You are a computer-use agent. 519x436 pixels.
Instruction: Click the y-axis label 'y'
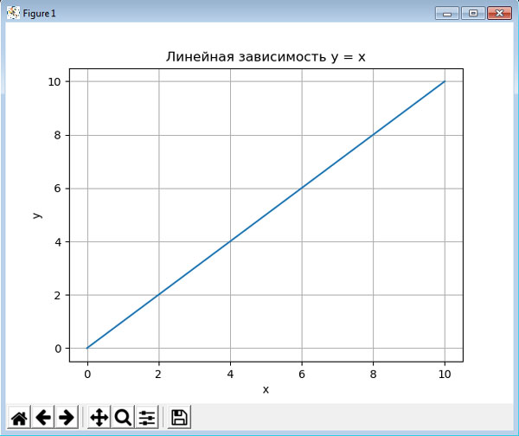pos(36,215)
